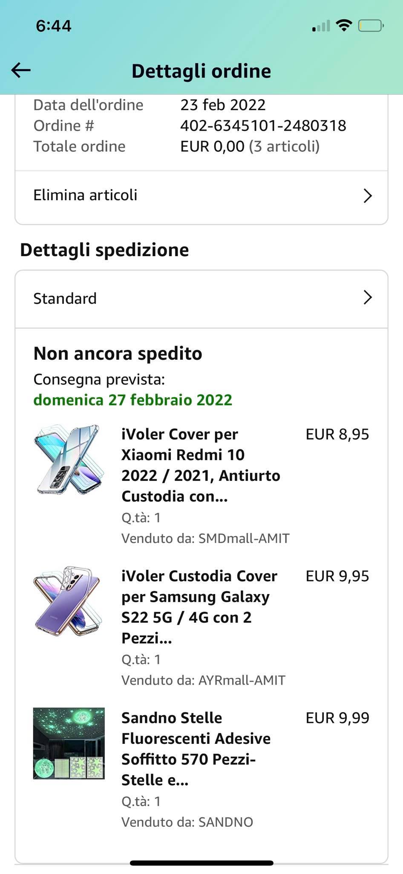
Task: Open Sandno fluorescent stars thumbnail
Action: [69, 743]
